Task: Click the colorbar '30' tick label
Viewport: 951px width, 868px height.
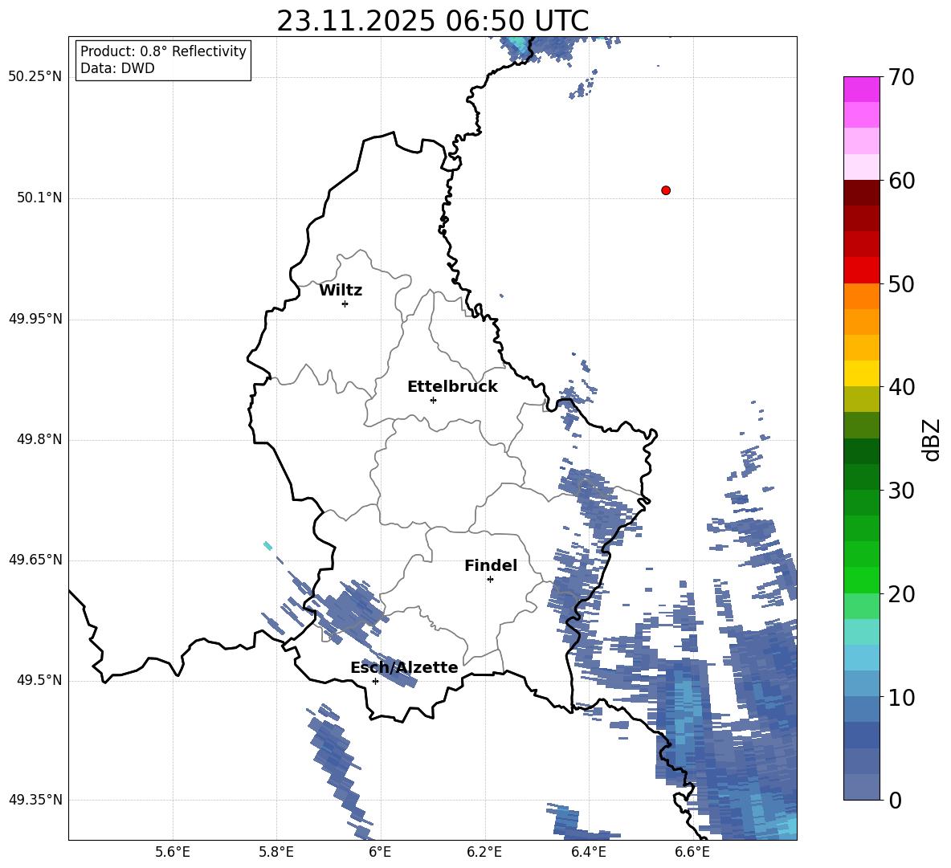Action: click(901, 491)
